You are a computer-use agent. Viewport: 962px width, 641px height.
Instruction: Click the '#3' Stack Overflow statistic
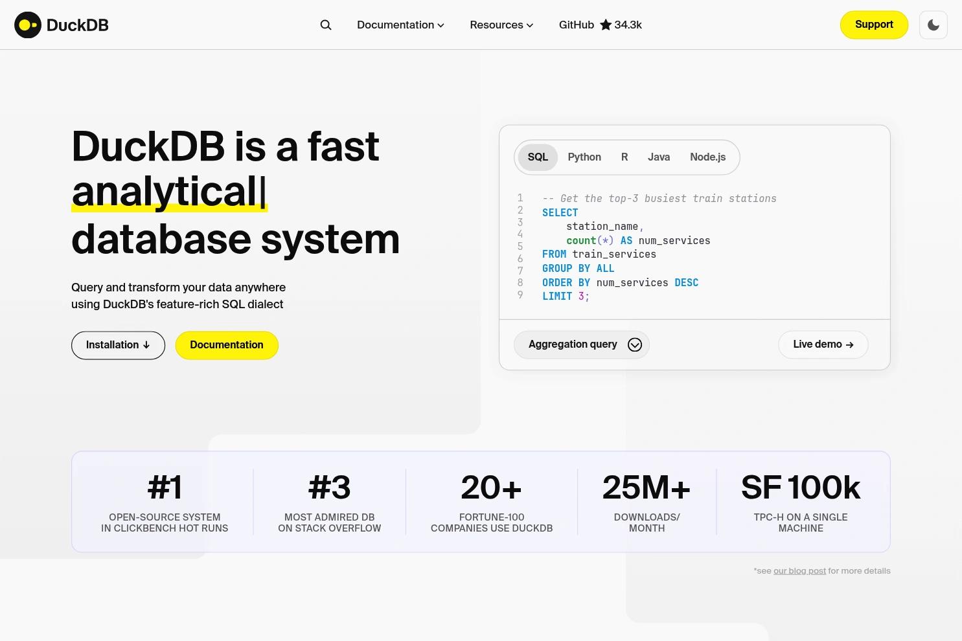click(x=330, y=502)
